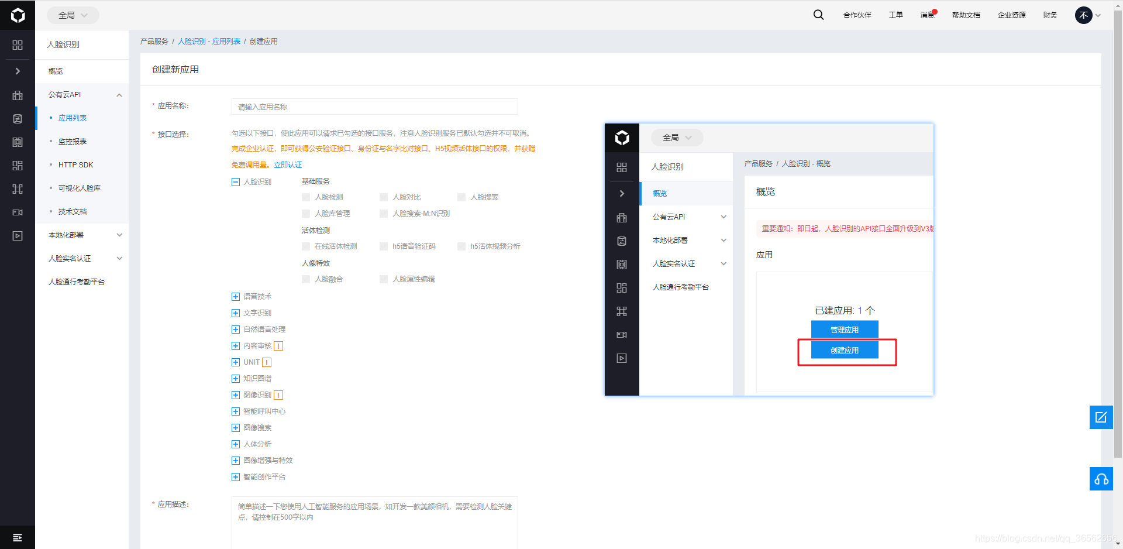Open 工单 in the top bar
The width and height of the screenshot is (1123, 549).
click(x=895, y=15)
